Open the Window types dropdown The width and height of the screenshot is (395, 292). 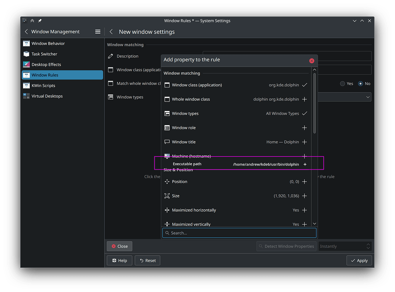(368, 97)
